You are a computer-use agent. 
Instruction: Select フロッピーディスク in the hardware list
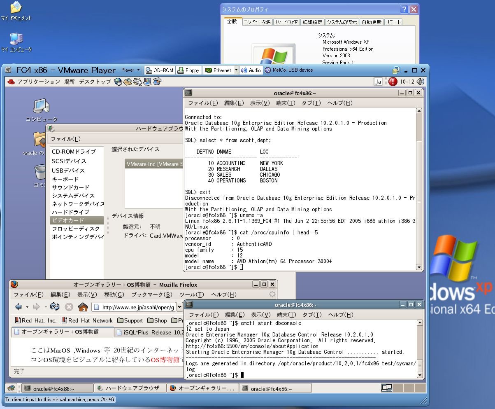[76, 229]
